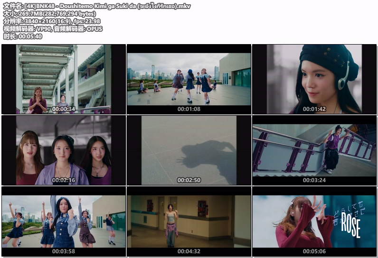Open the purple staircase railing thumbnail
The image size is (378, 258).
pyautogui.click(x=314, y=149)
